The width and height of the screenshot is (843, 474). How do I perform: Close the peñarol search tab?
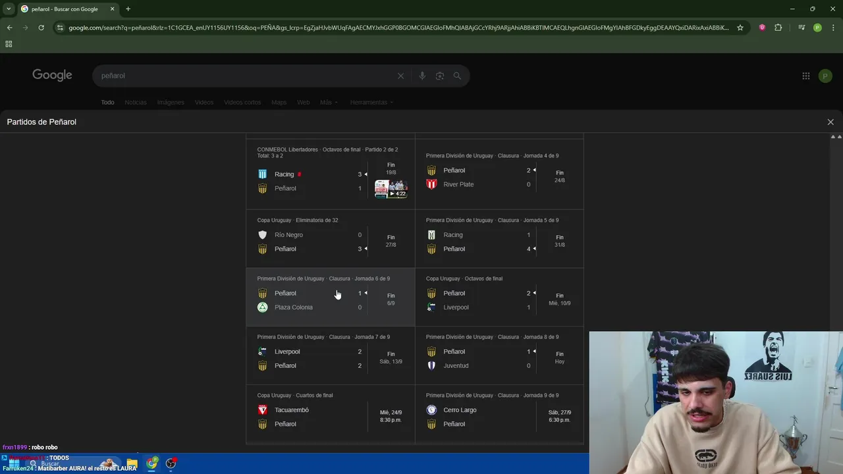tap(112, 9)
